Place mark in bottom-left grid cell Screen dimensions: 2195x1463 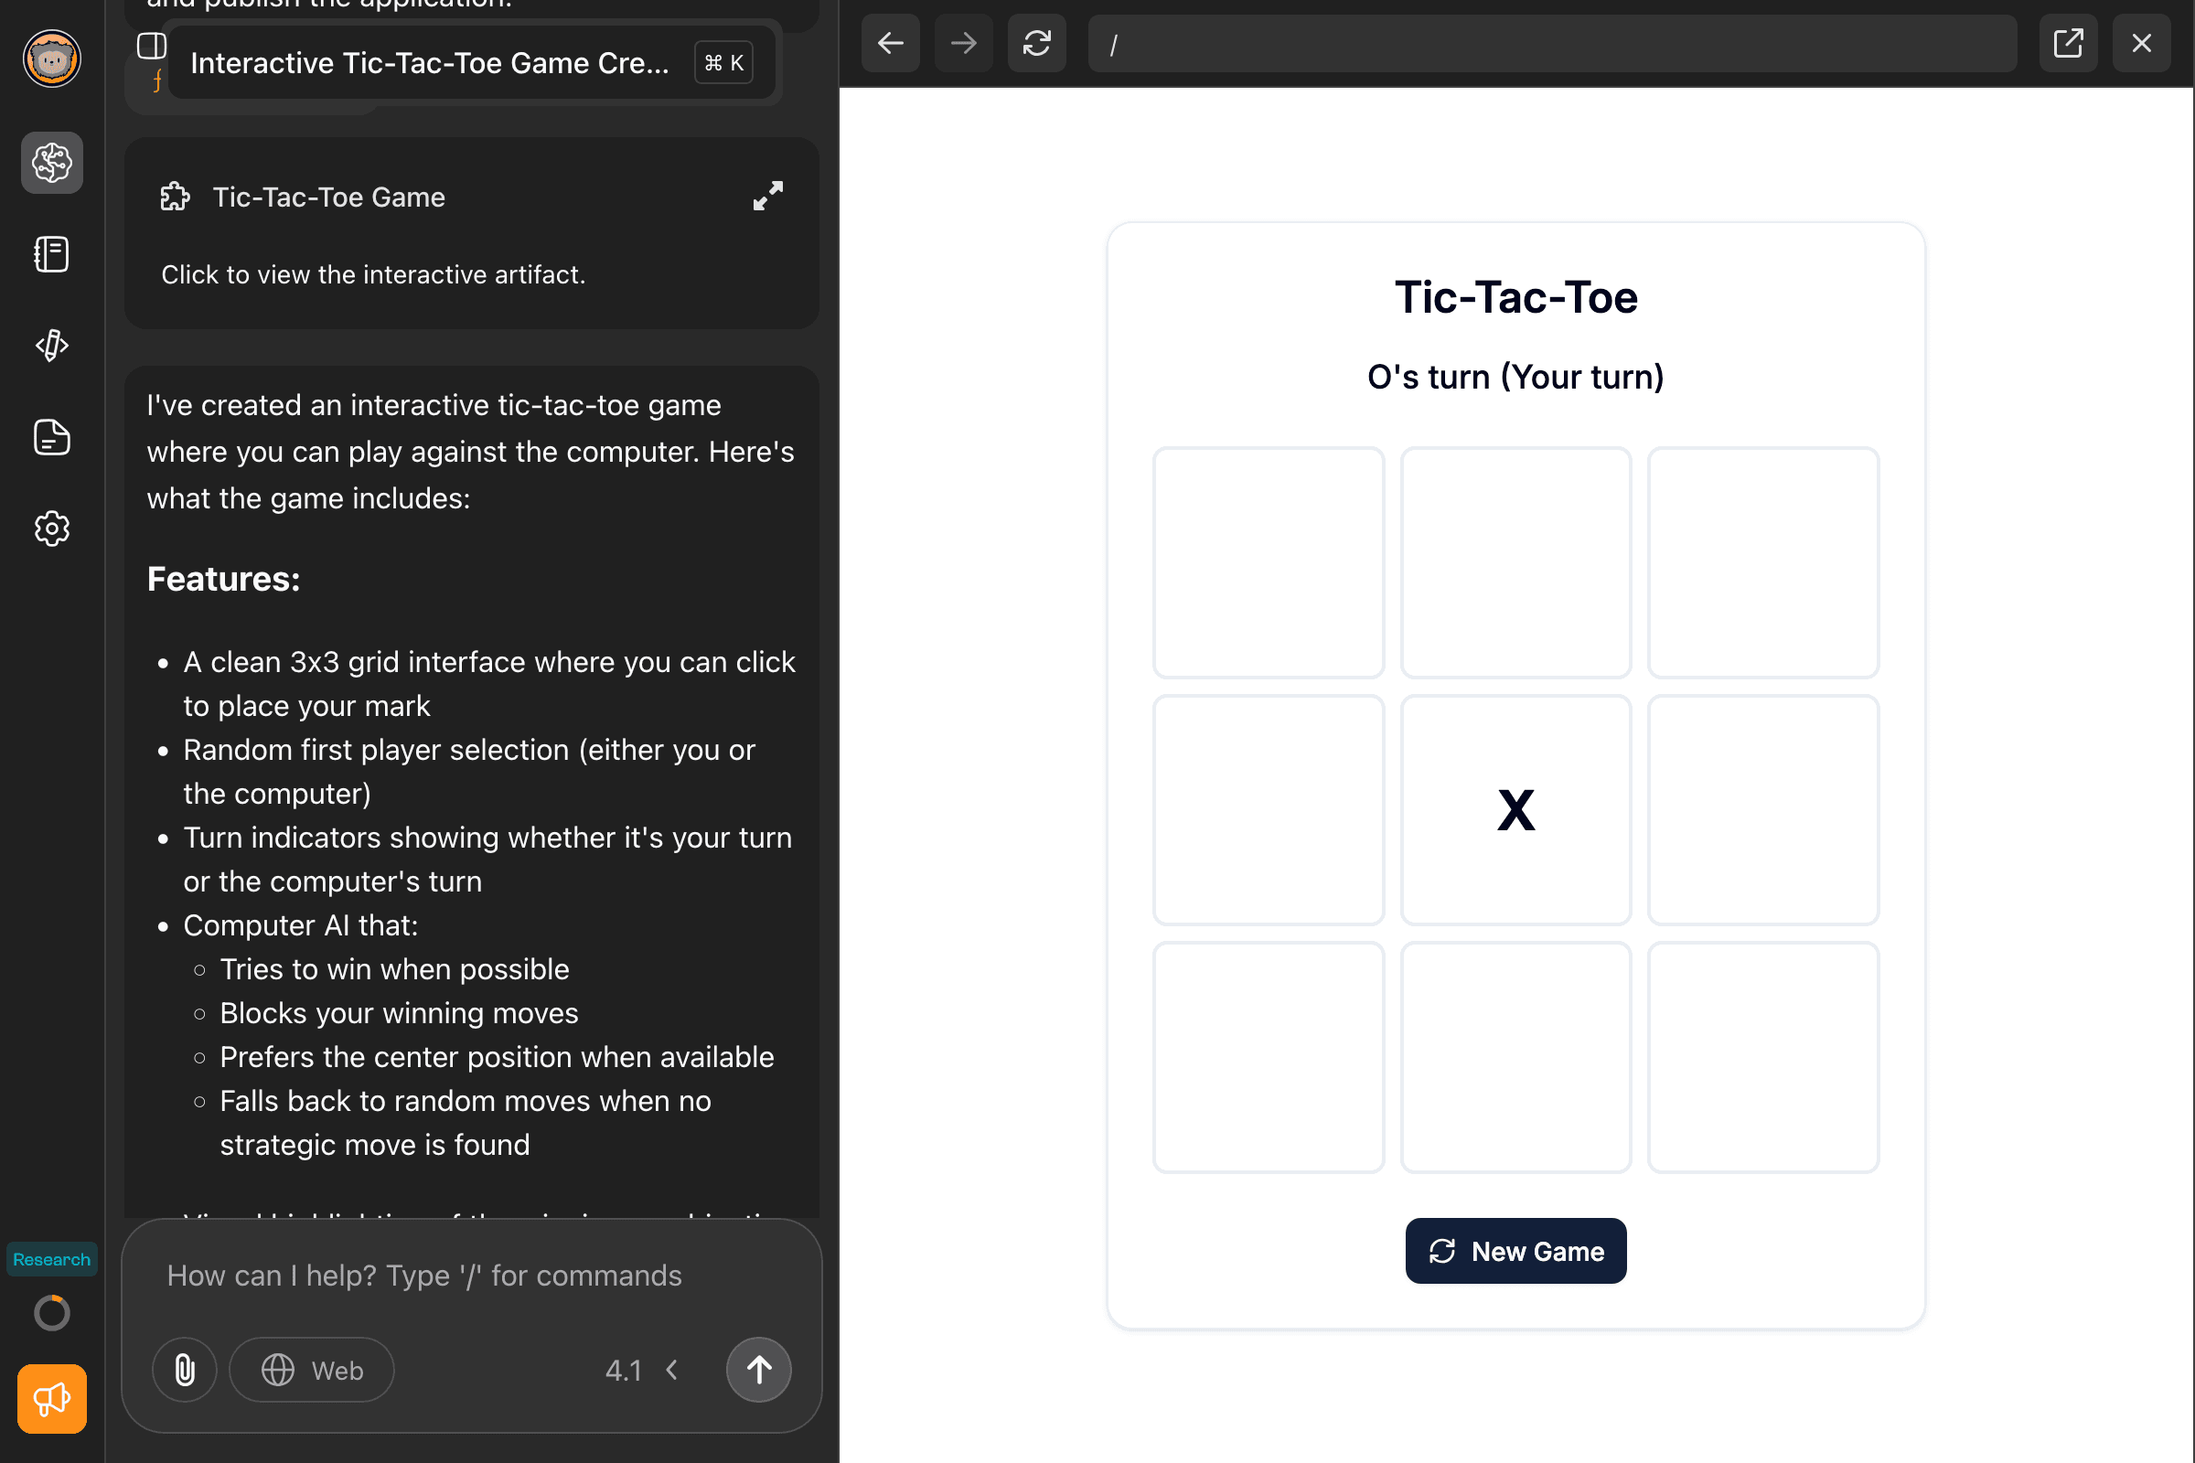click(x=1269, y=1057)
